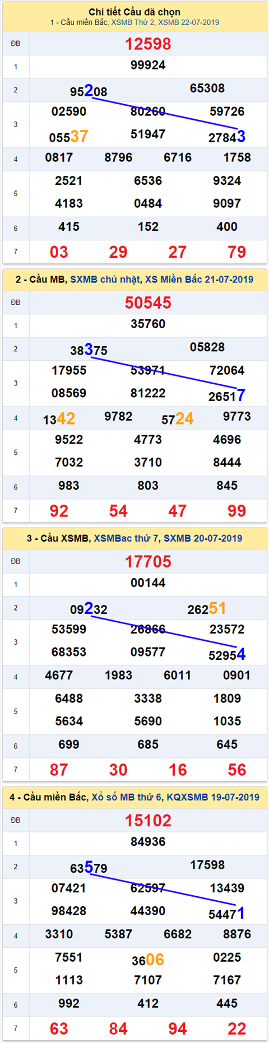
Task: Click prize-3 number 72064
Action: [227, 370]
